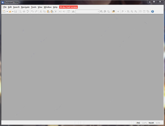The image size is (165, 126).
Task: Click the Find Previous binoculars icon
Action: tap(105, 12)
